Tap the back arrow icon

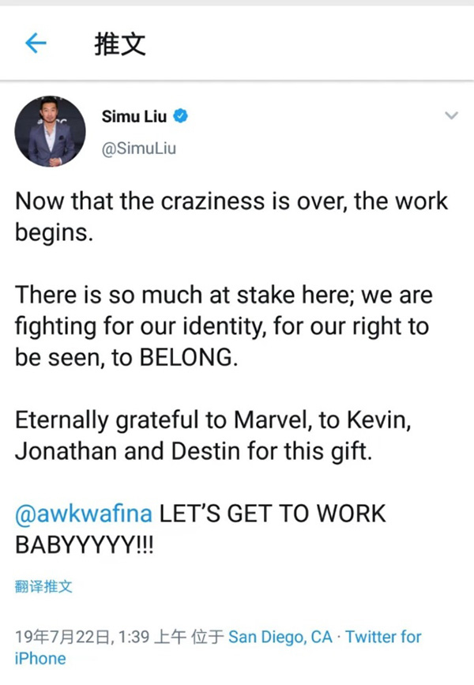tap(37, 45)
